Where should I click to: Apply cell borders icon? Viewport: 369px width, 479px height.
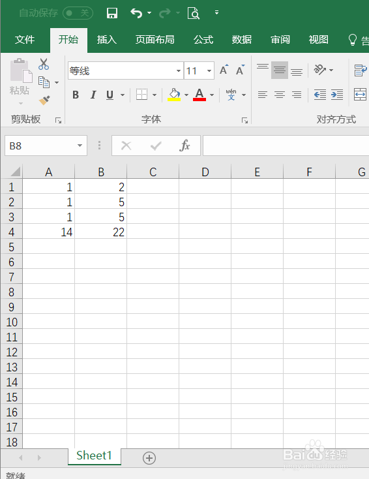141,95
